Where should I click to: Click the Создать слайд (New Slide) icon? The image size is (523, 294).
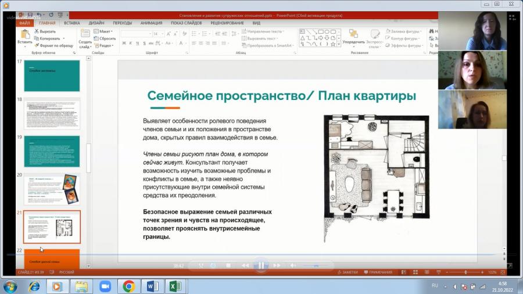pos(85,34)
